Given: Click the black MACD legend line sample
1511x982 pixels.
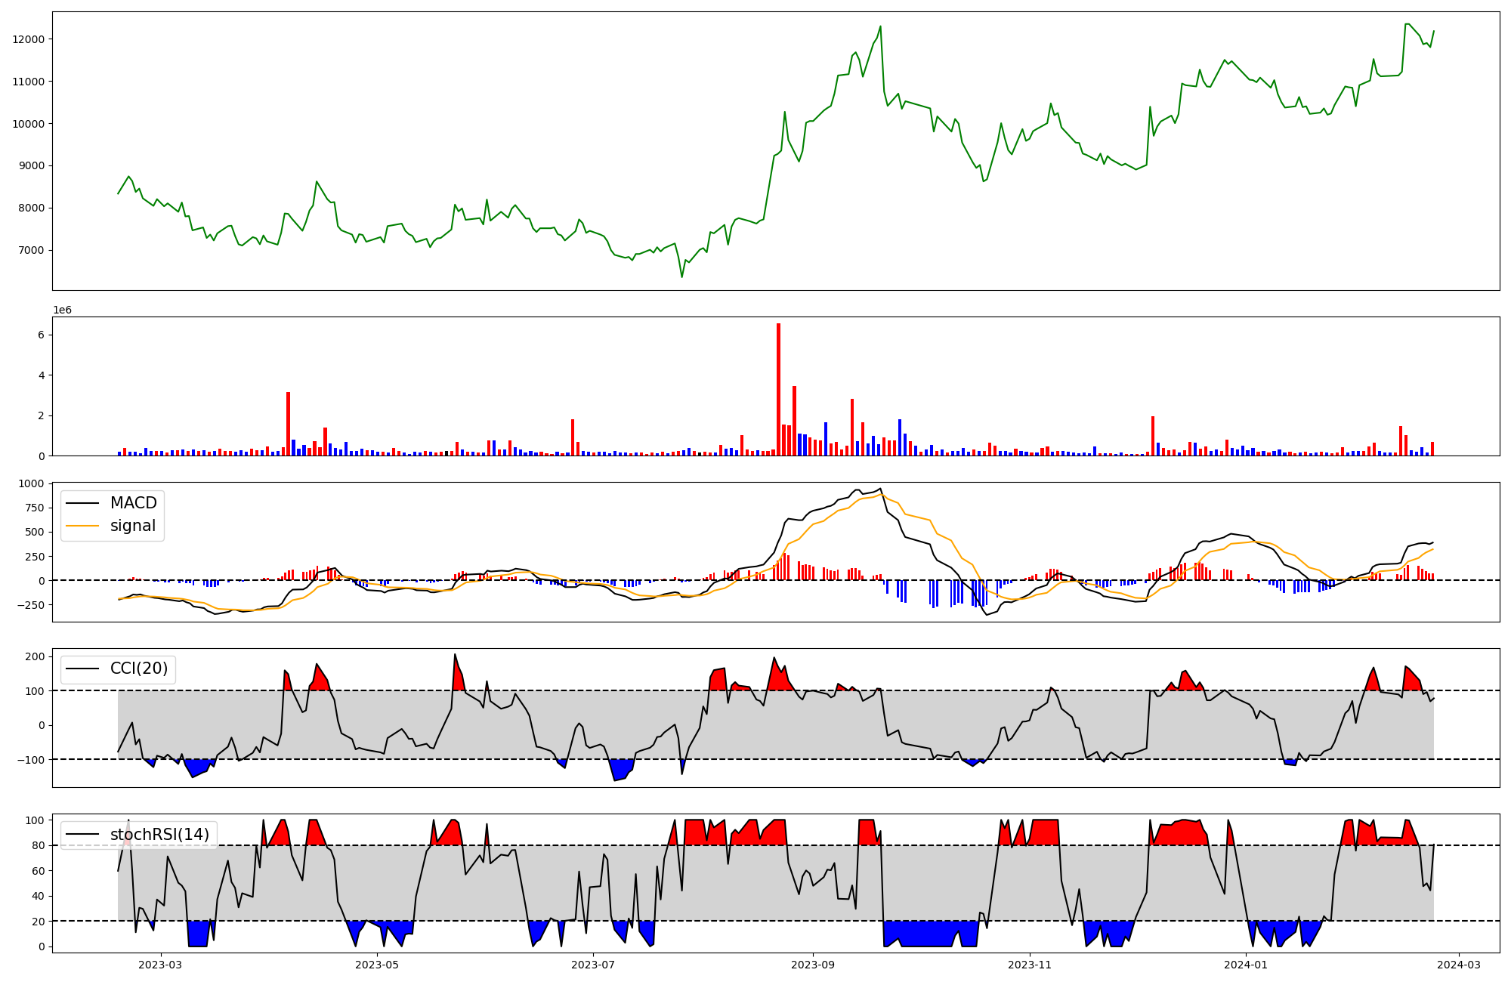Looking at the screenshot, I should pyautogui.click(x=82, y=503).
